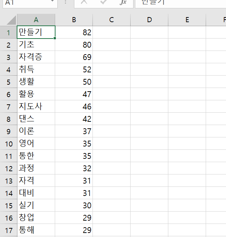Click cell containing 창업
This screenshot has height=237, width=226.
click(36, 218)
